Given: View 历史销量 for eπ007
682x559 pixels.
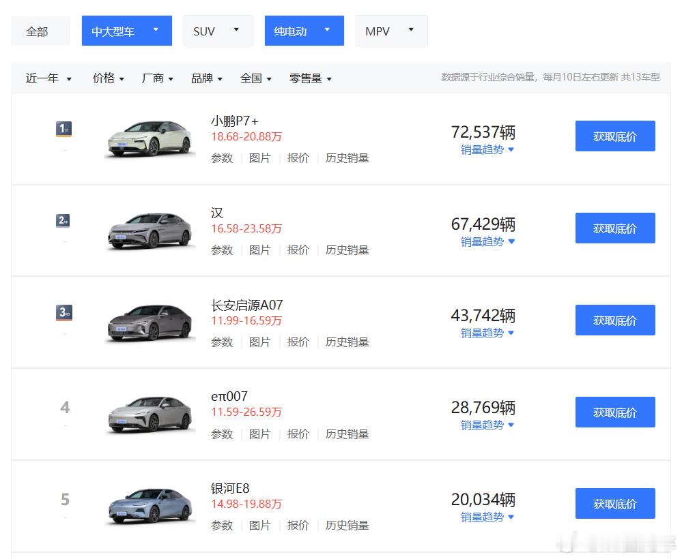Looking at the screenshot, I should [x=347, y=434].
